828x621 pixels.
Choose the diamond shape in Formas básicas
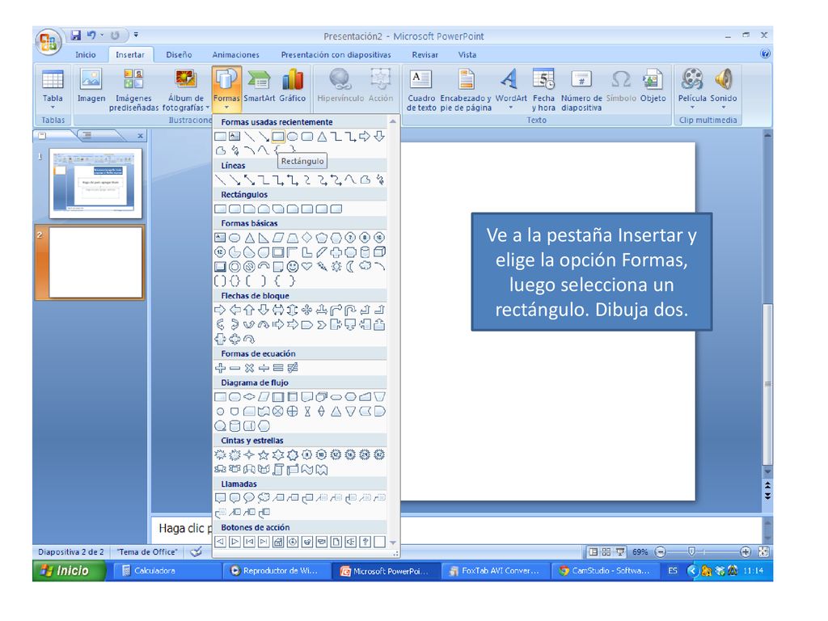coord(306,238)
